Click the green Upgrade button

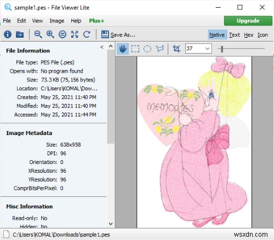tap(248, 21)
